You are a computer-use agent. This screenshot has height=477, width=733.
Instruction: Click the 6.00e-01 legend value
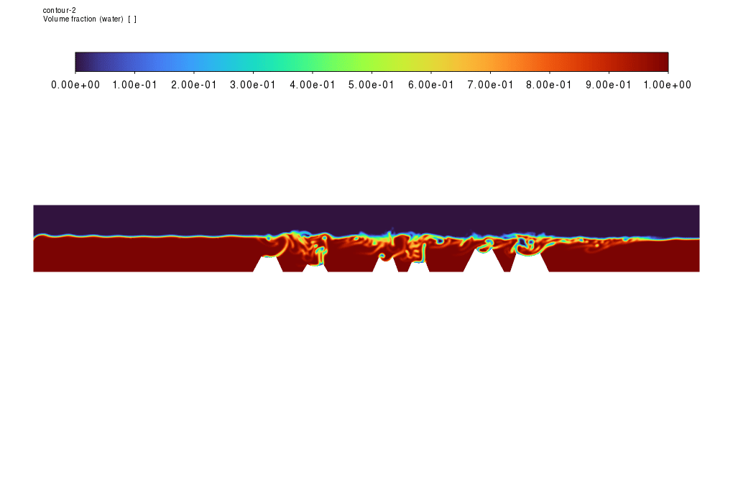[x=430, y=85]
